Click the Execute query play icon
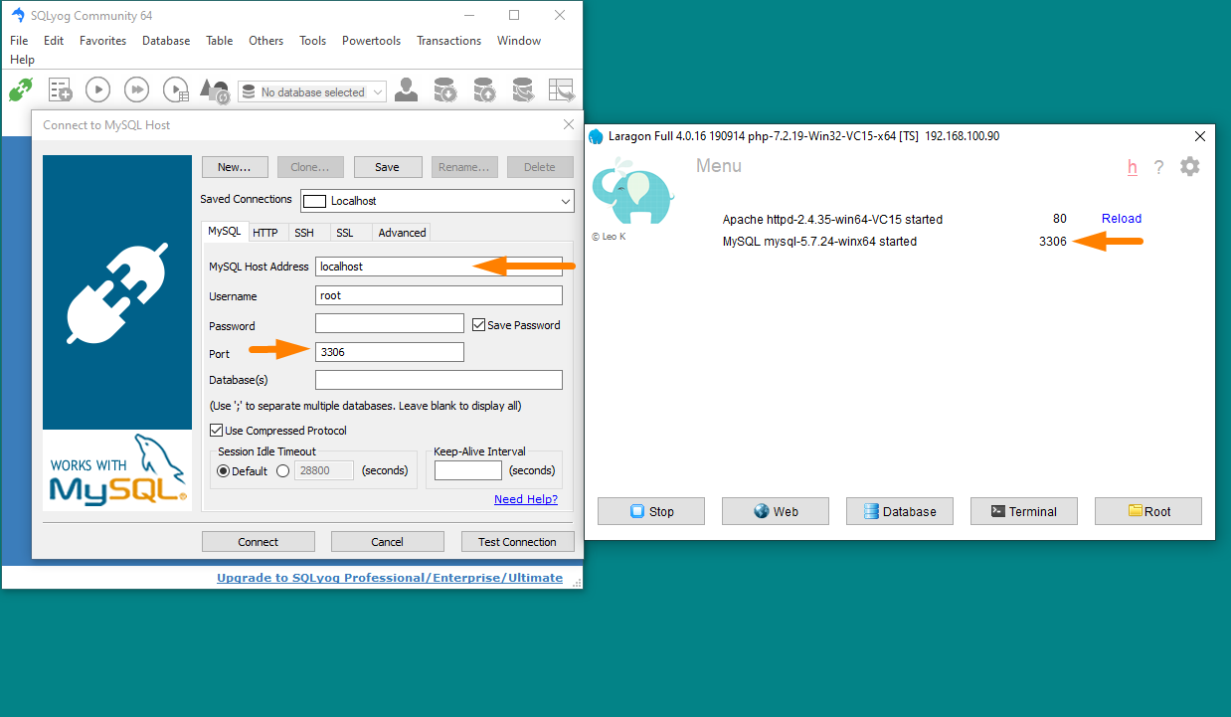The image size is (1231, 717). [97, 90]
